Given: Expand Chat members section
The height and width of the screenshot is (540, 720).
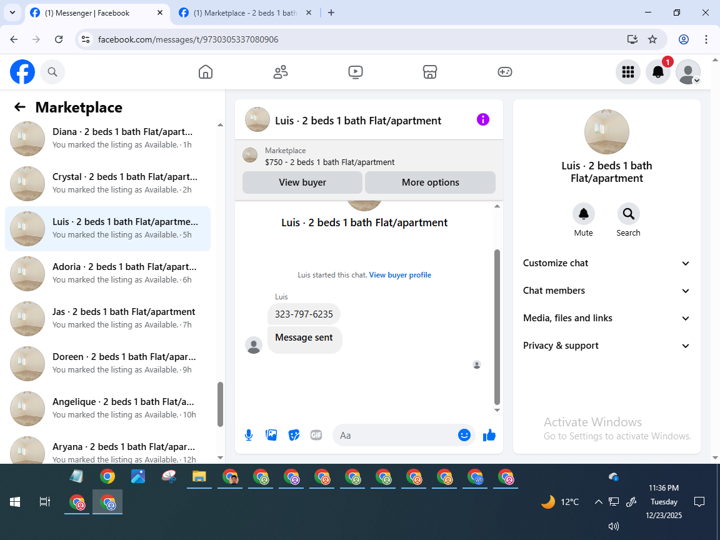Looking at the screenshot, I should click(x=607, y=291).
